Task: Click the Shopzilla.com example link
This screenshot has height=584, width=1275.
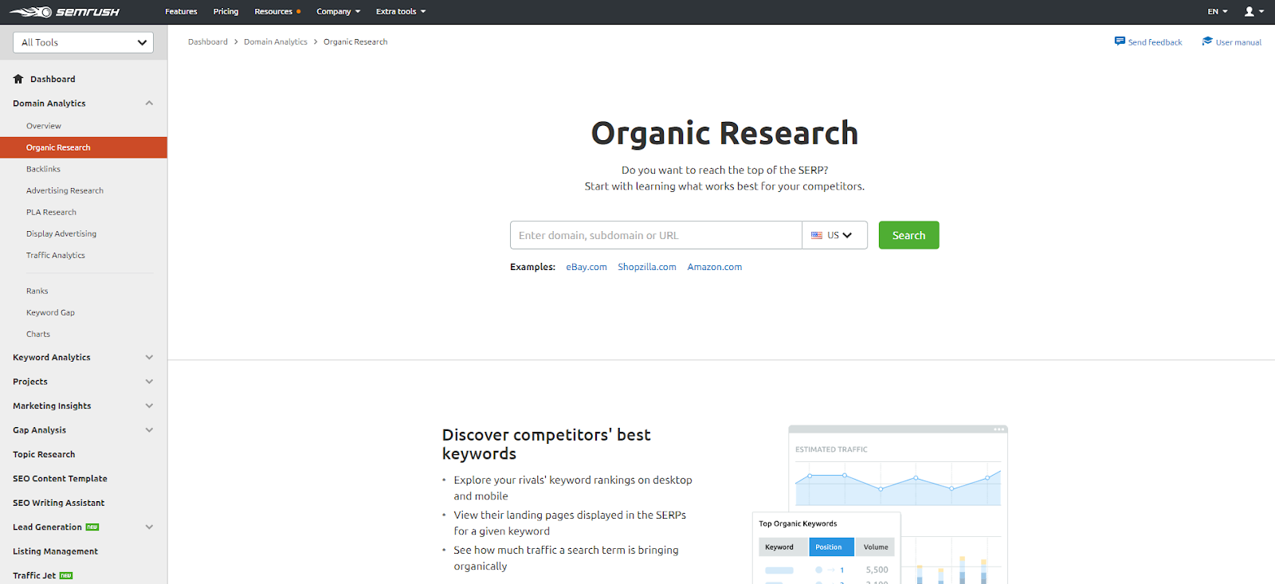Action: point(647,267)
